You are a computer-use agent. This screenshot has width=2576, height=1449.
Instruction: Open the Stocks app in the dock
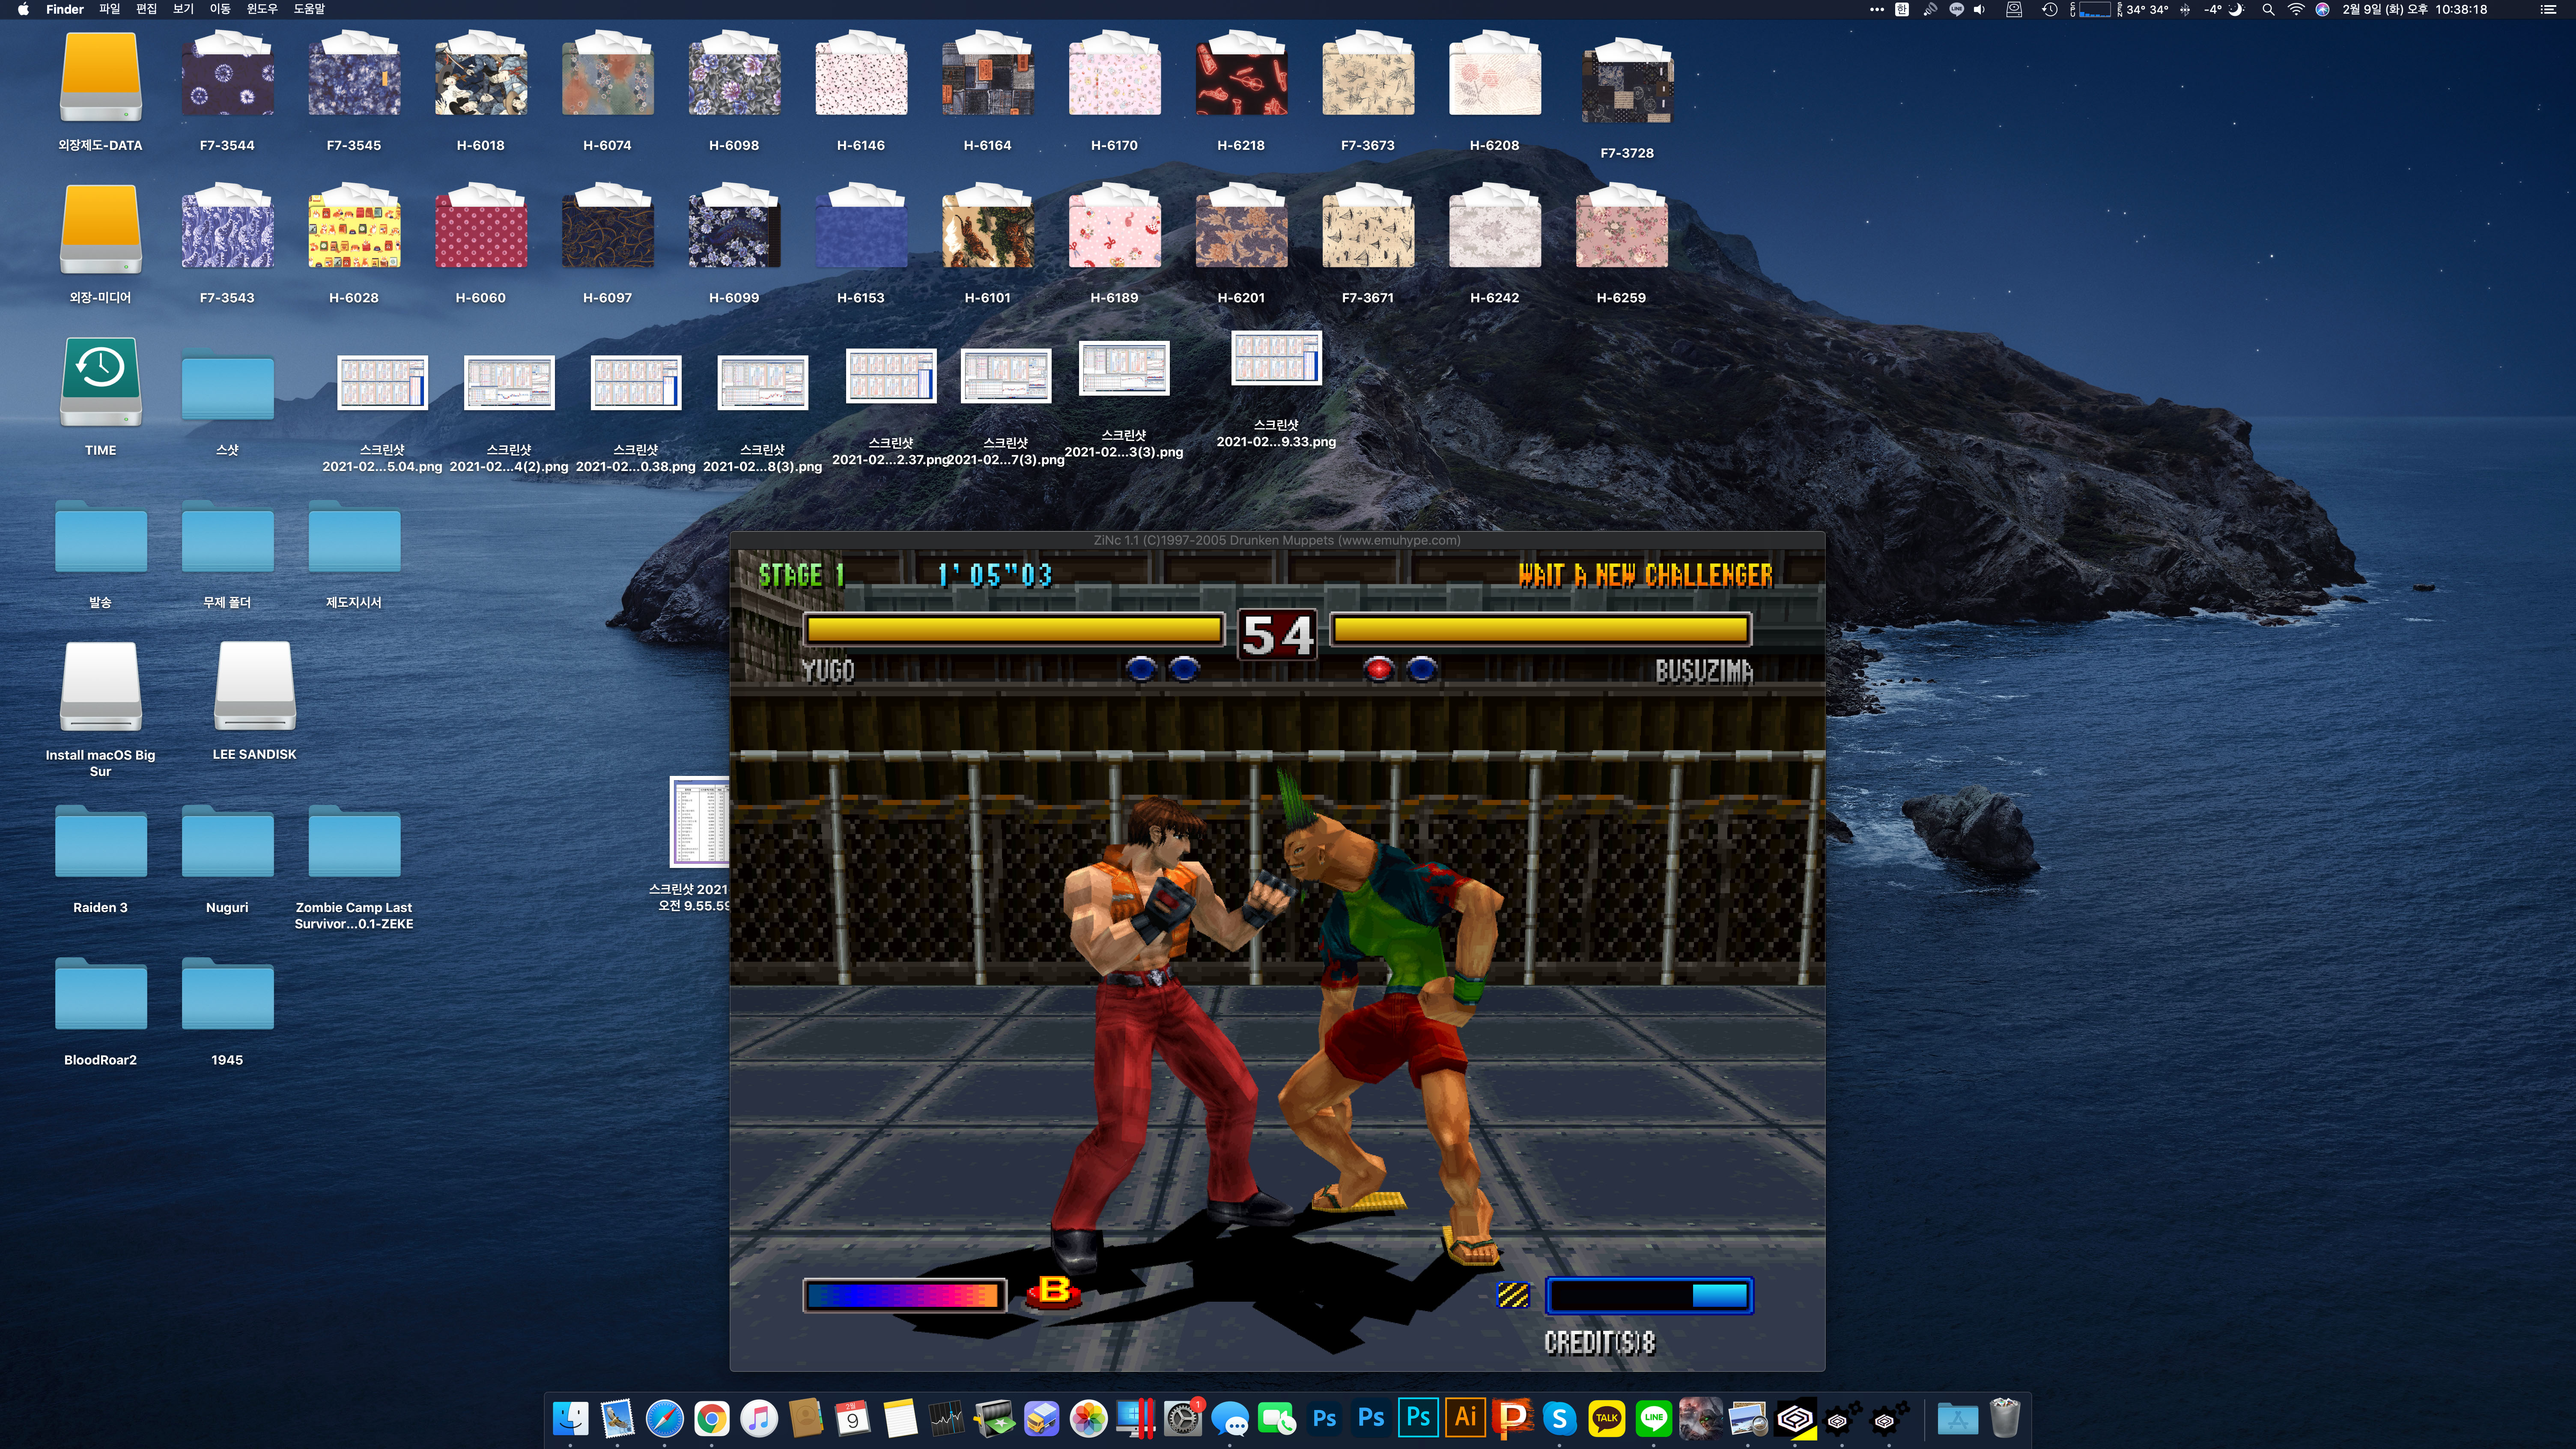pyautogui.click(x=947, y=1418)
